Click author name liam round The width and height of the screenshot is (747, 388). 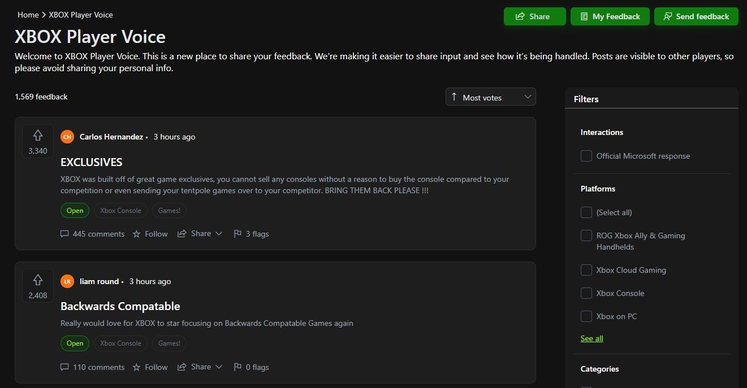click(x=100, y=281)
